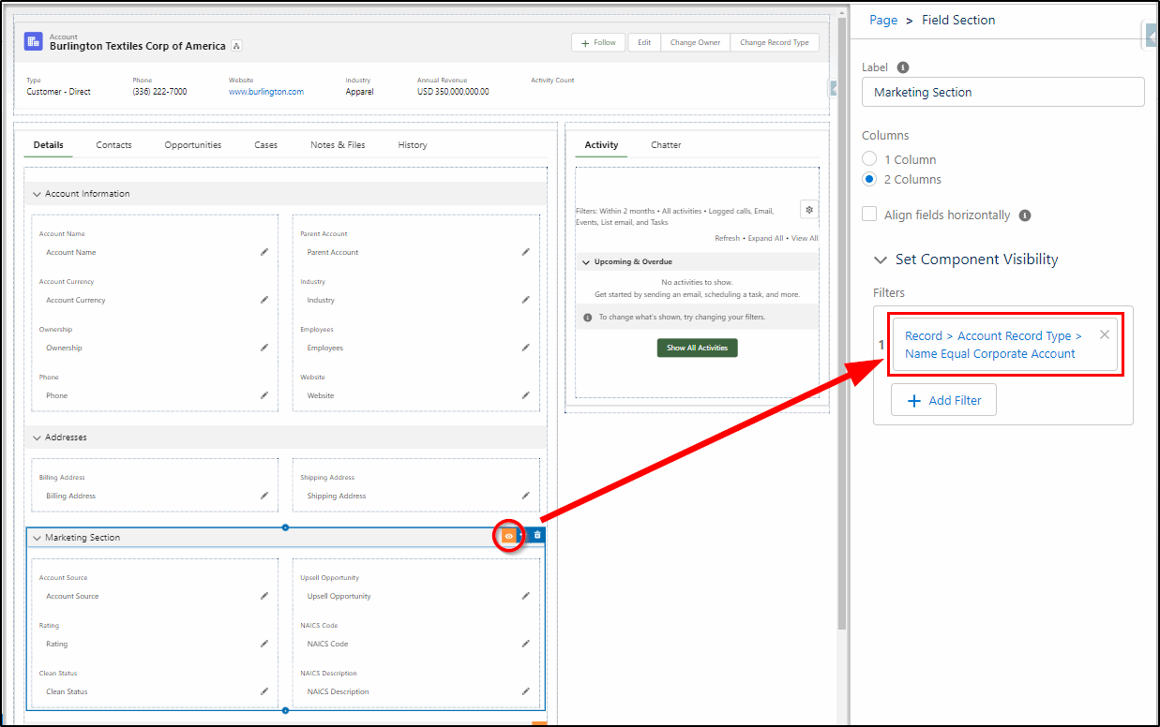
Task: Click the Marketing Section visibility eye icon
Action: (x=508, y=536)
